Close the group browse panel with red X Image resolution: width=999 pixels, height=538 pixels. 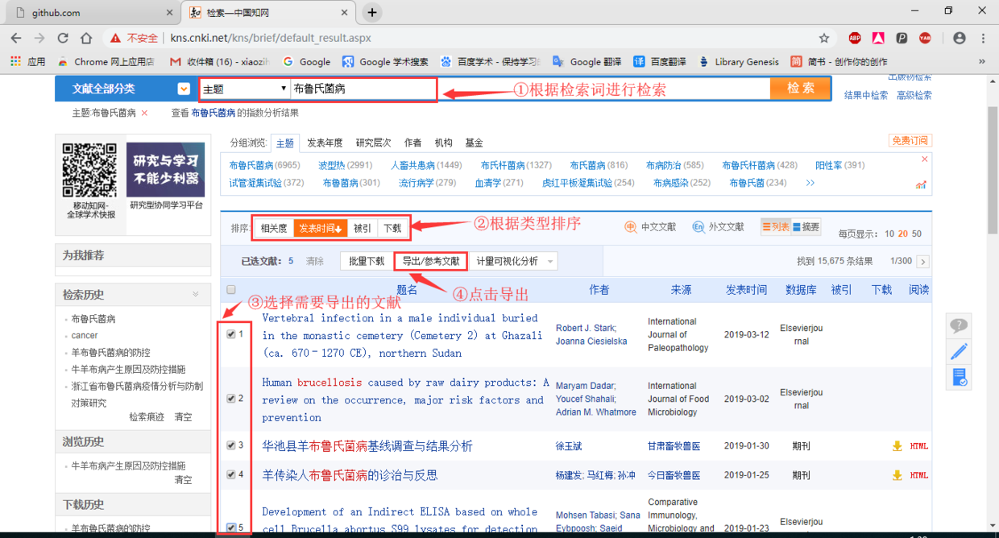(925, 159)
